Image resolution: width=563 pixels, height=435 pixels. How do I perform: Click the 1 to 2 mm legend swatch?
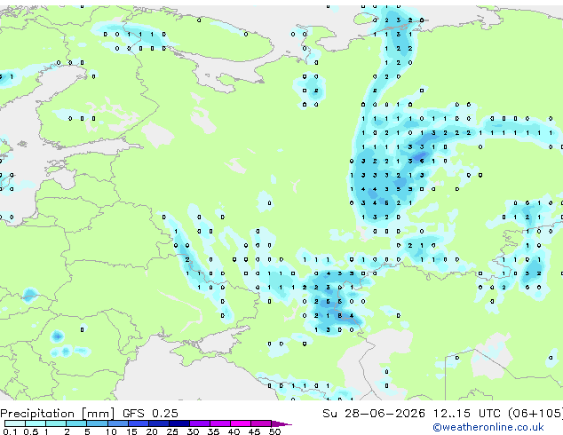point(56,423)
